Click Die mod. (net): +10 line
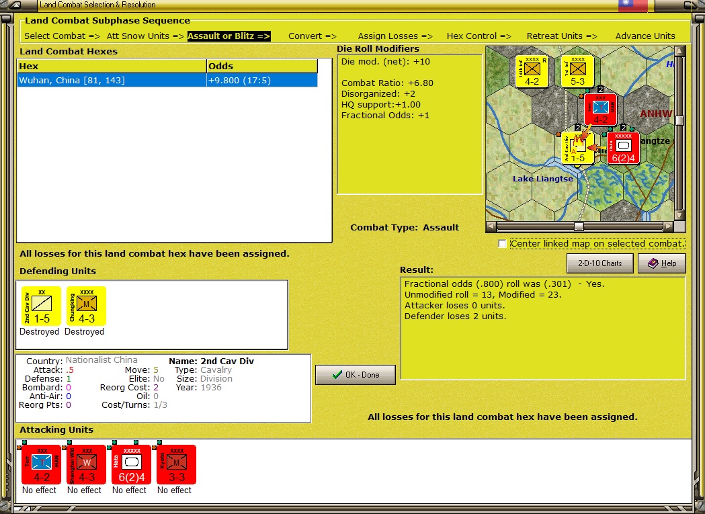Image resolution: width=705 pixels, height=514 pixels. tap(385, 62)
